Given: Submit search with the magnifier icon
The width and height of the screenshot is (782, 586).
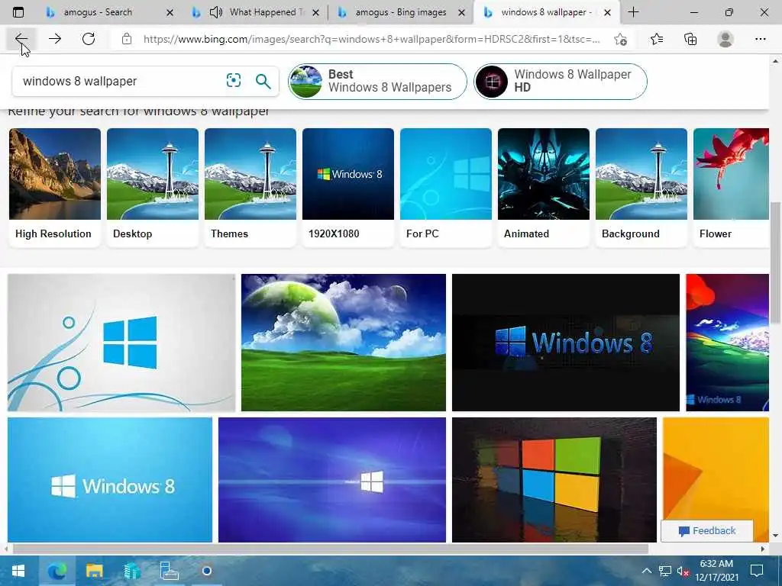Looking at the screenshot, I should tap(263, 81).
